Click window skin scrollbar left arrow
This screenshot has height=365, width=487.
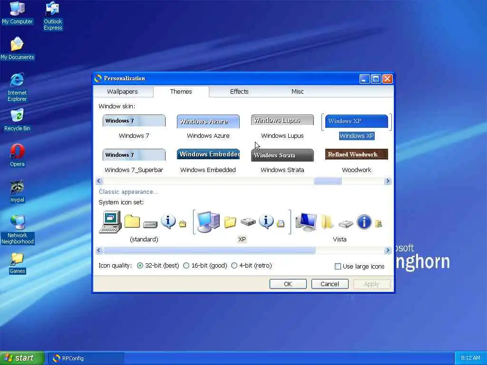tap(99, 181)
